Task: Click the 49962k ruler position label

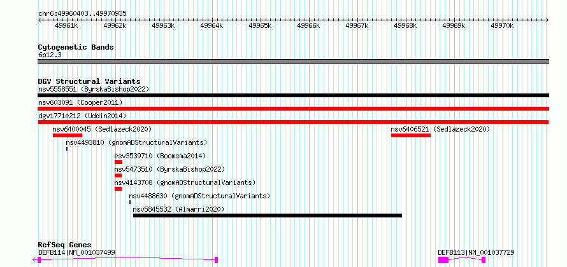Action: (x=115, y=25)
